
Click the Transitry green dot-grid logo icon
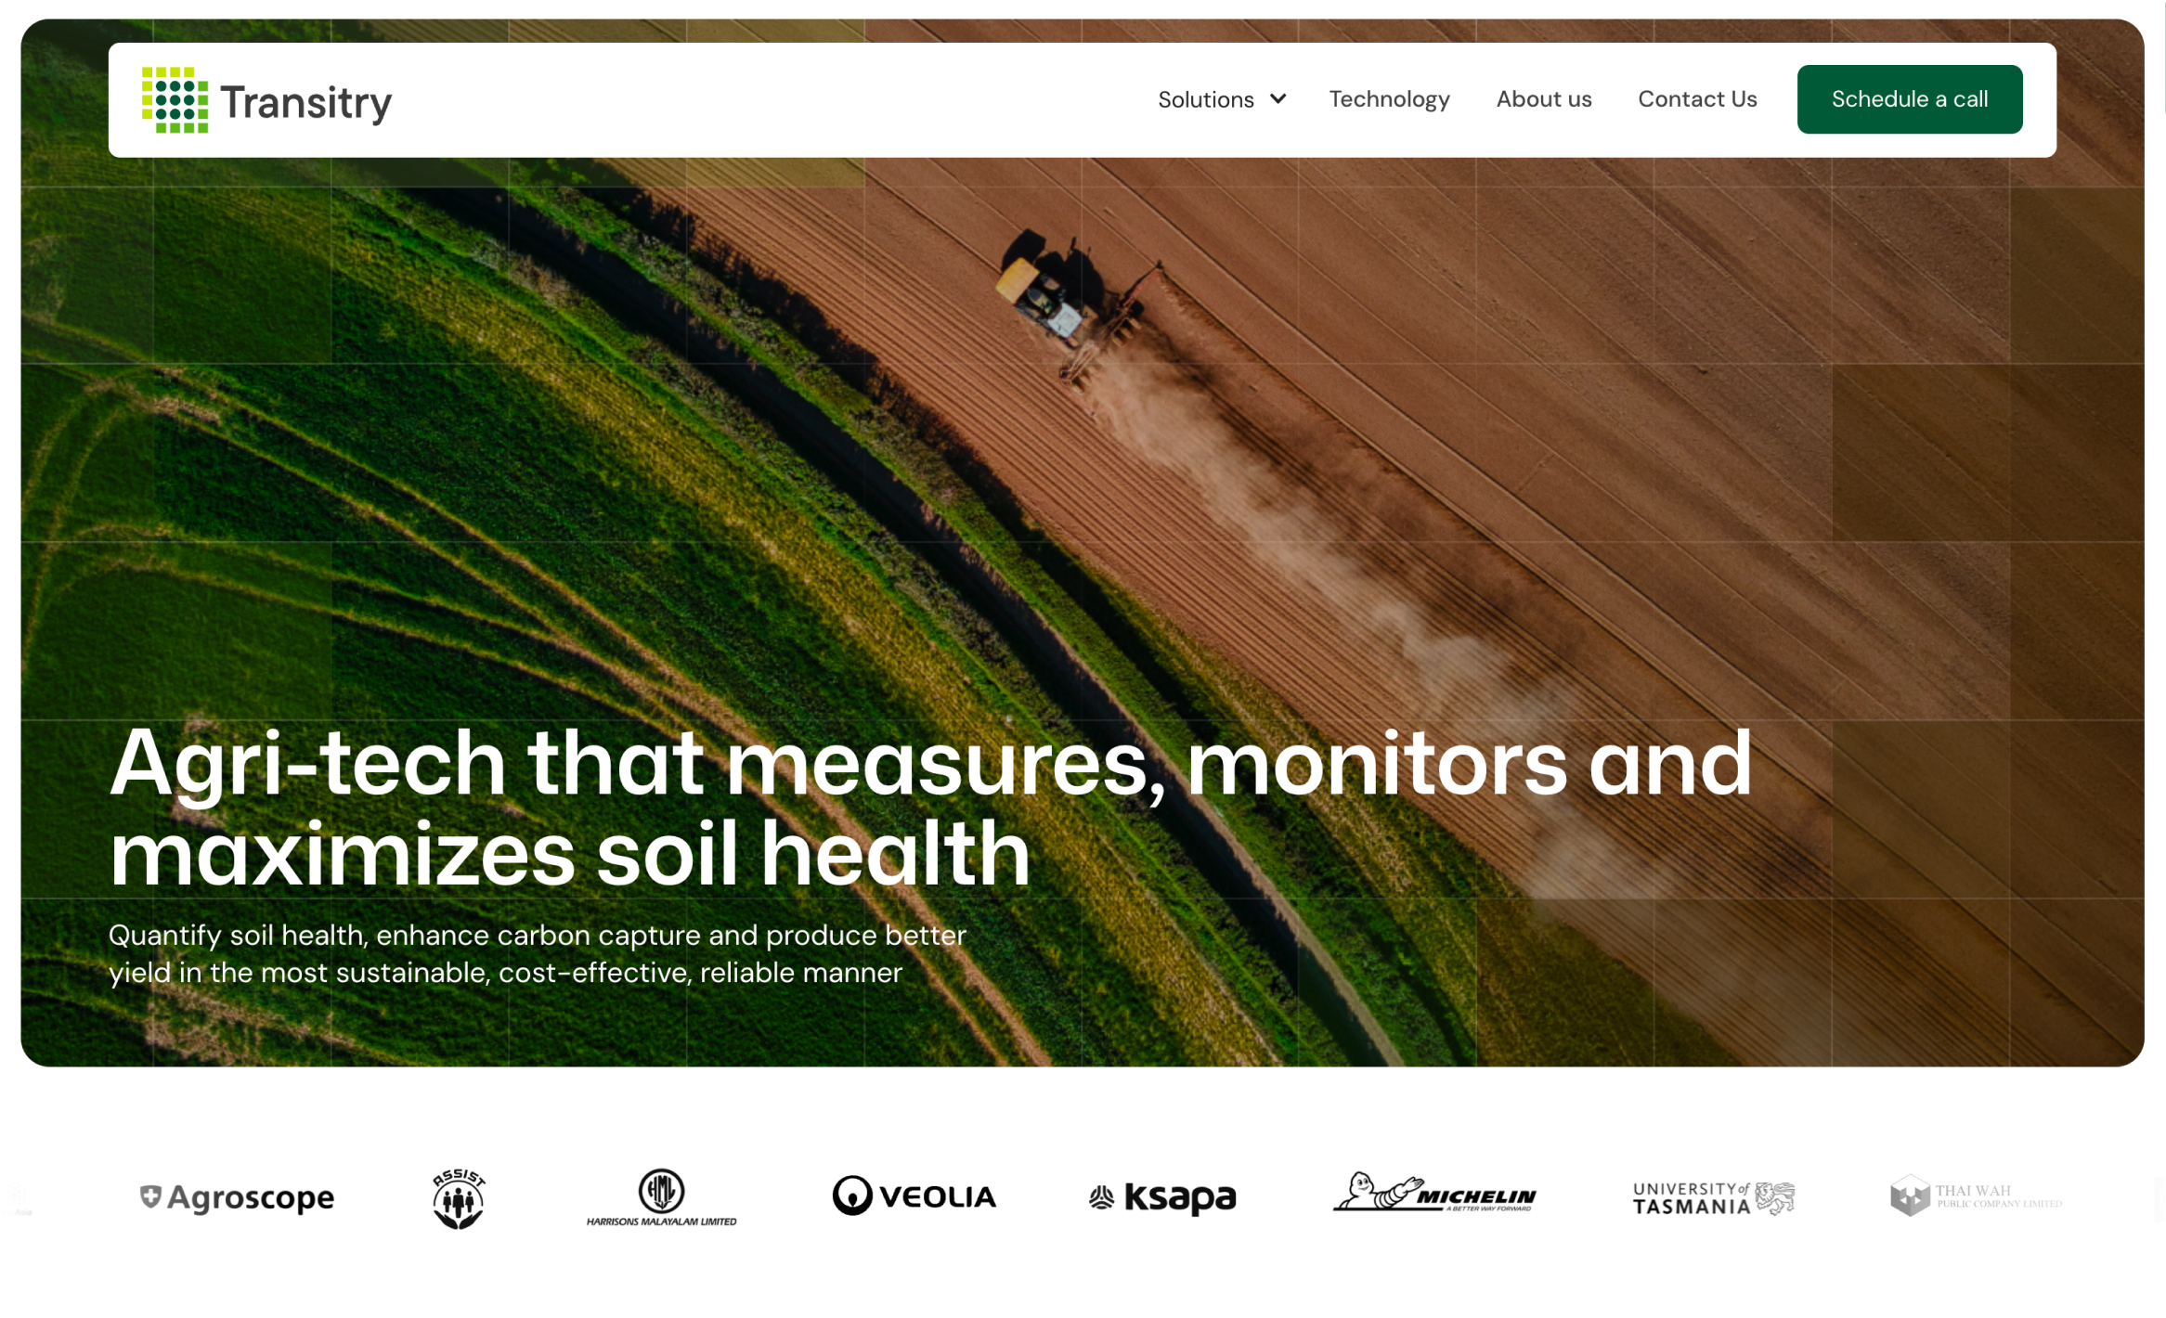click(x=175, y=99)
